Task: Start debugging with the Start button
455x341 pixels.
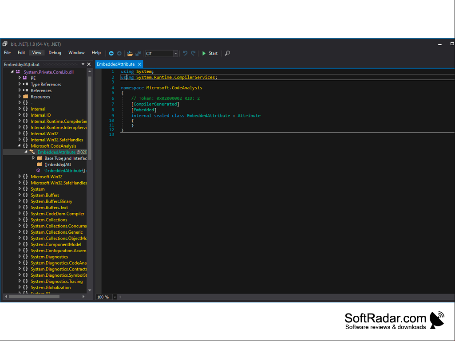Action: coord(210,53)
